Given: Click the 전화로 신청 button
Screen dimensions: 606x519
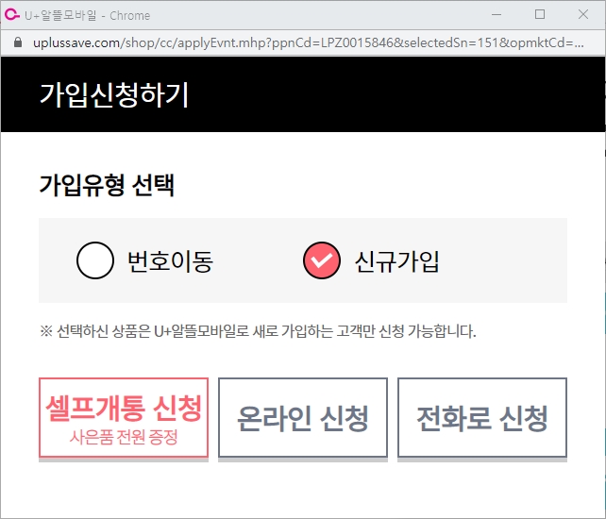Looking at the screenshot, I should click(482, 418).
